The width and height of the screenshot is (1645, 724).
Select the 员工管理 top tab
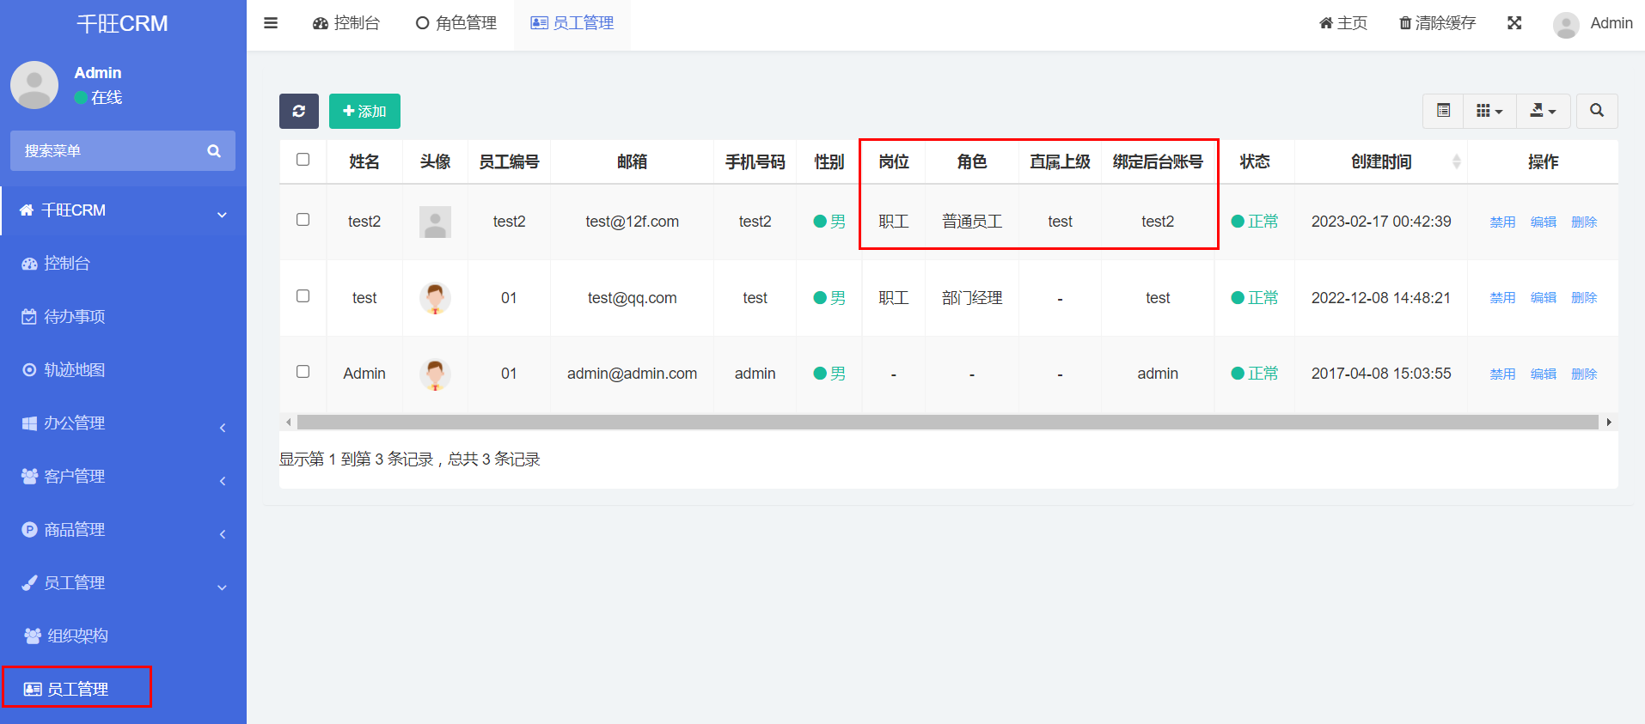click(572, 23)
